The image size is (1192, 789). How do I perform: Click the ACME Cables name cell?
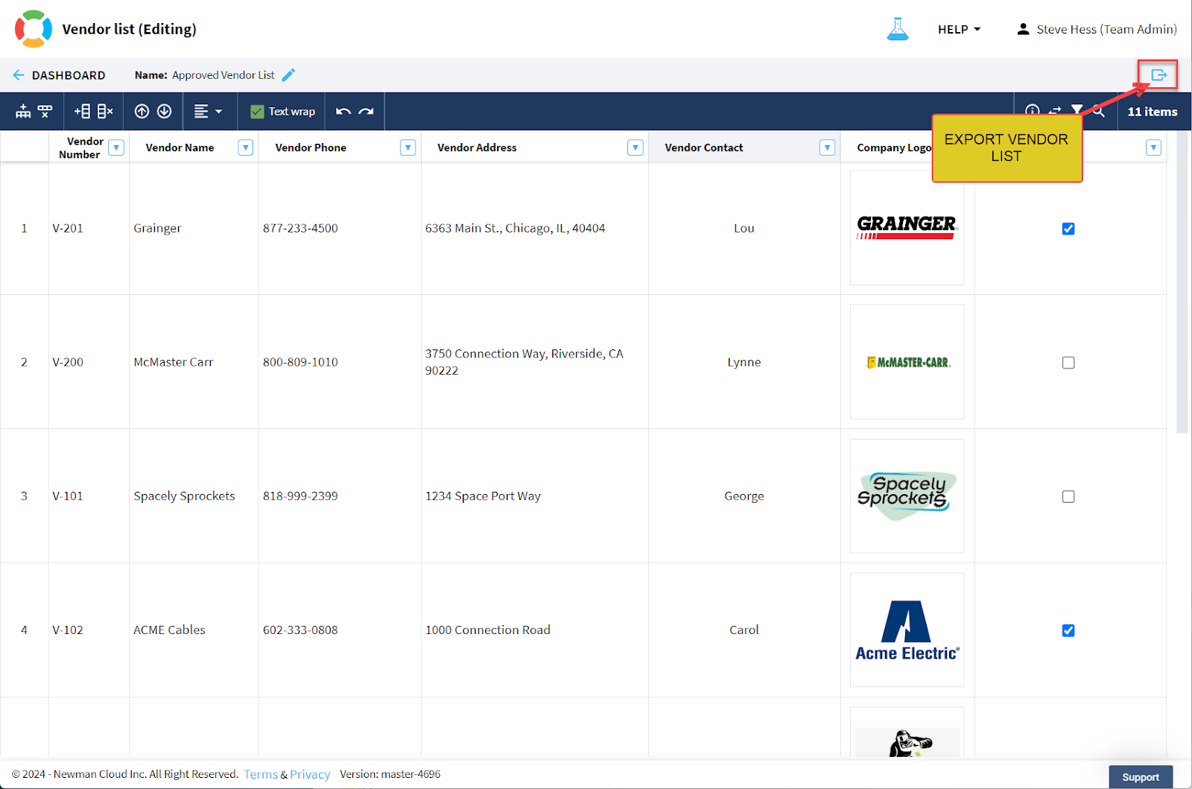[x=194, y=630]
